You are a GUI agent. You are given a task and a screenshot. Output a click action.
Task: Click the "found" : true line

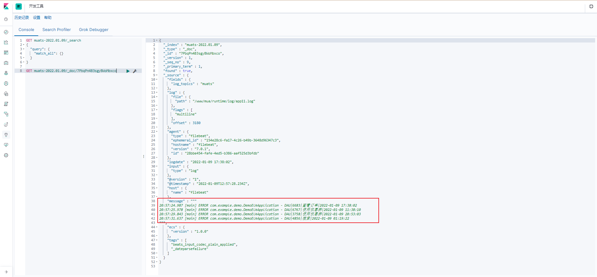(178, 71)
